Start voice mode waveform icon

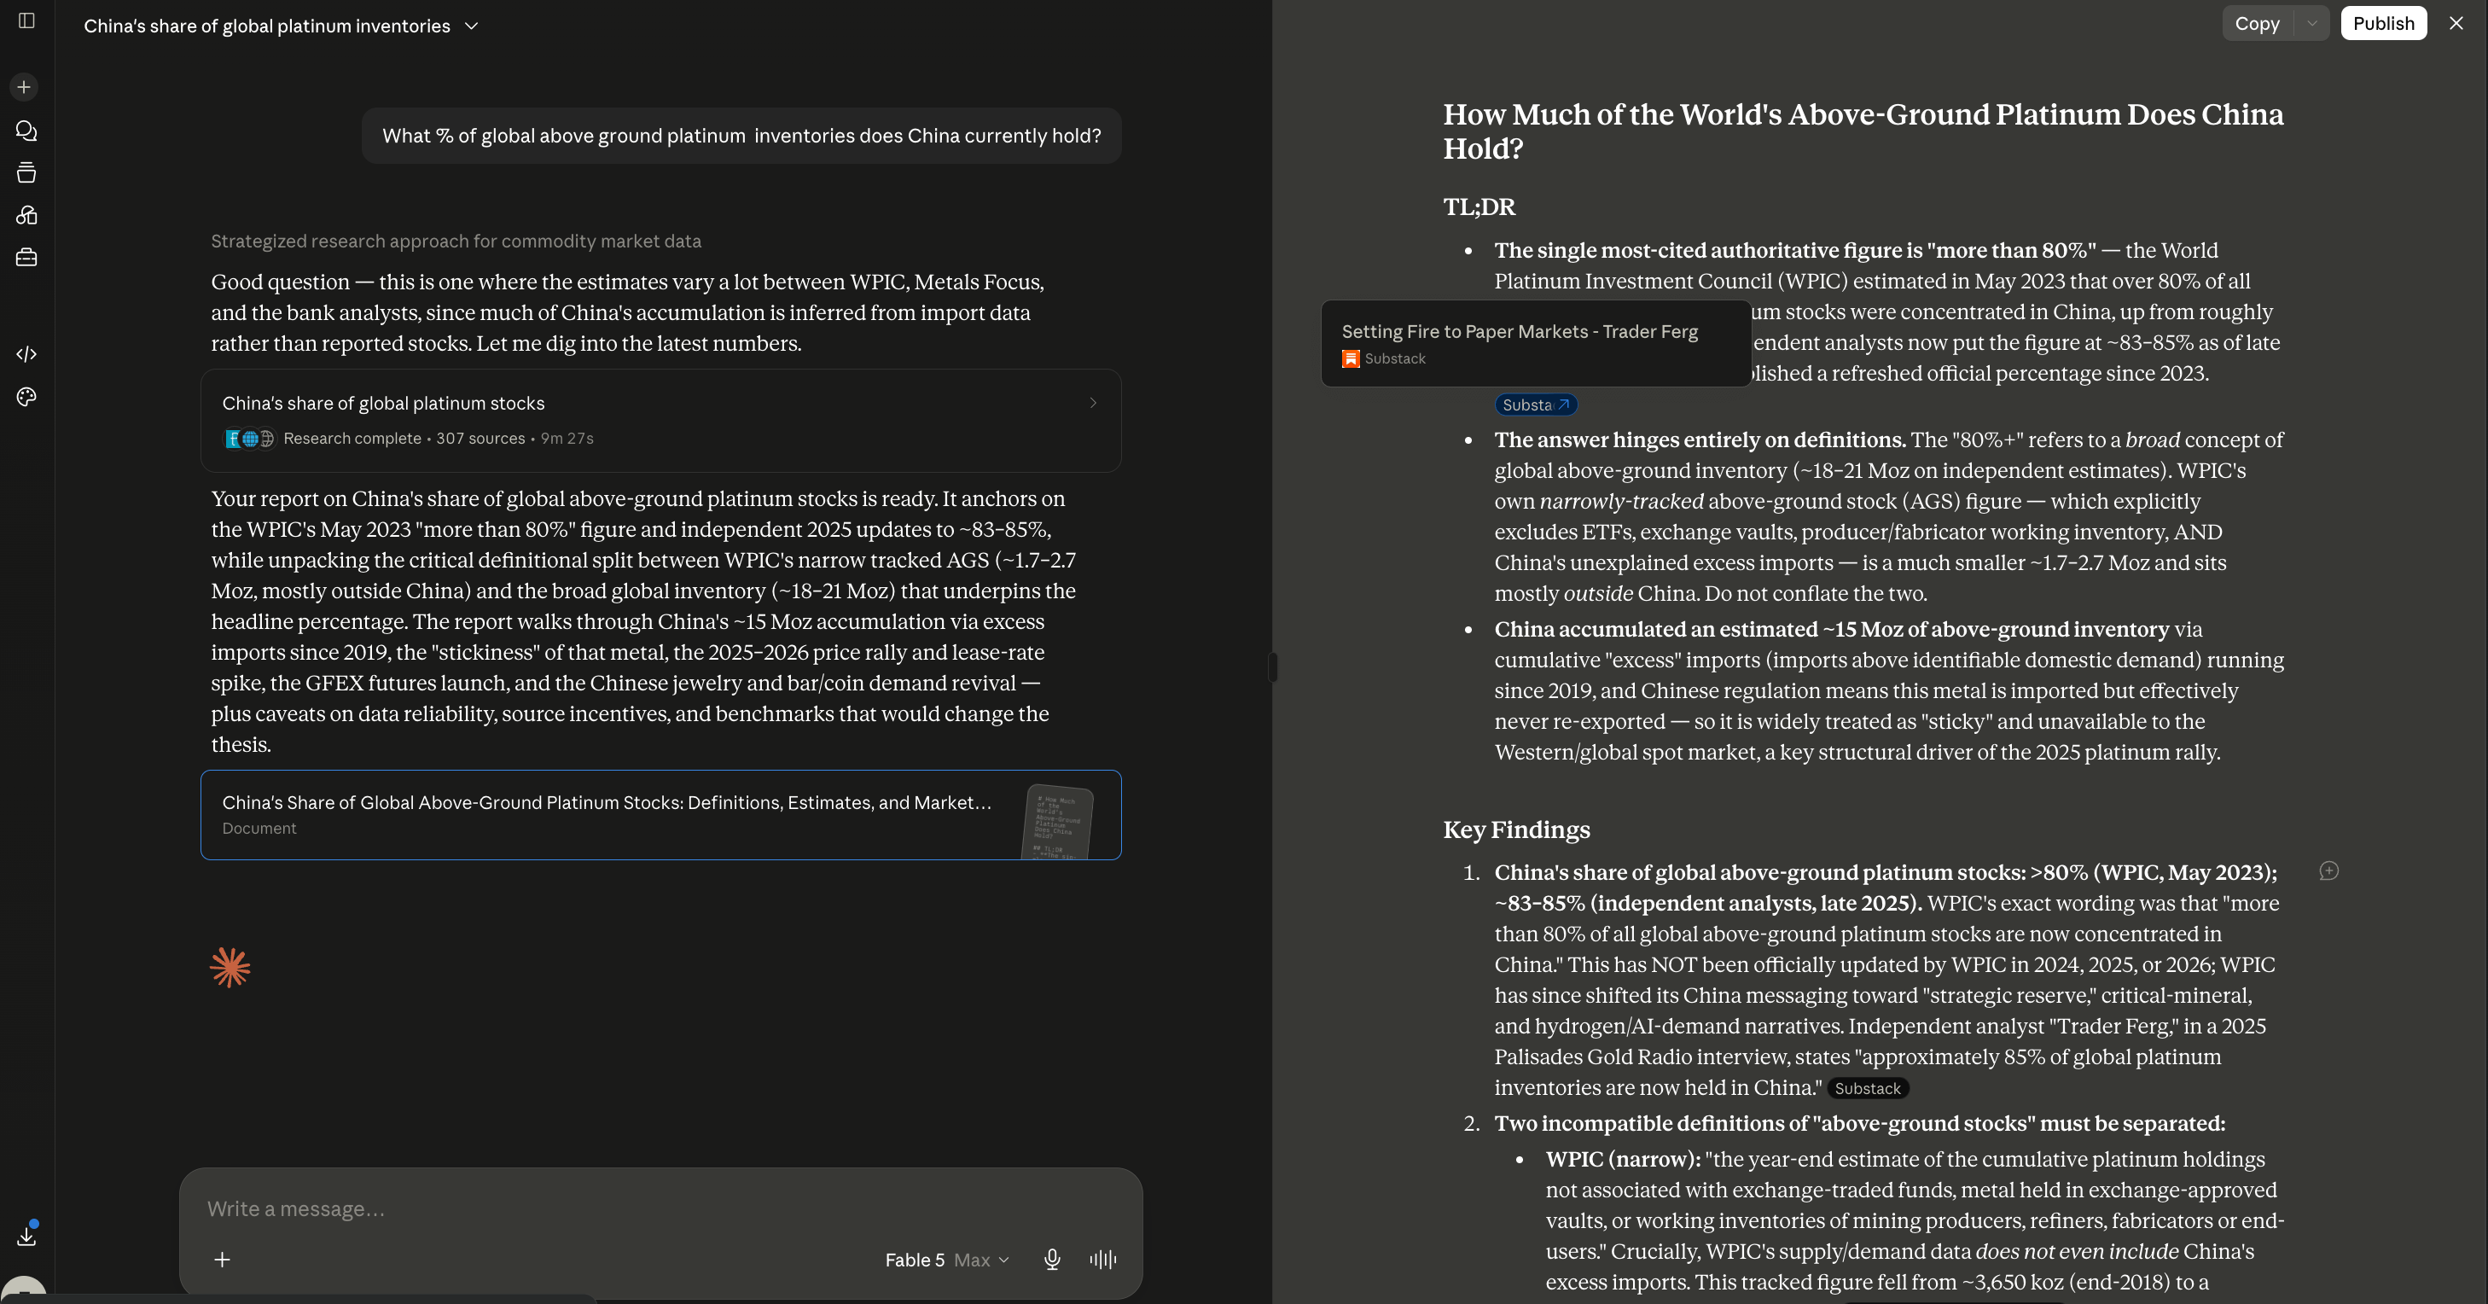tap(1103, 1260)
